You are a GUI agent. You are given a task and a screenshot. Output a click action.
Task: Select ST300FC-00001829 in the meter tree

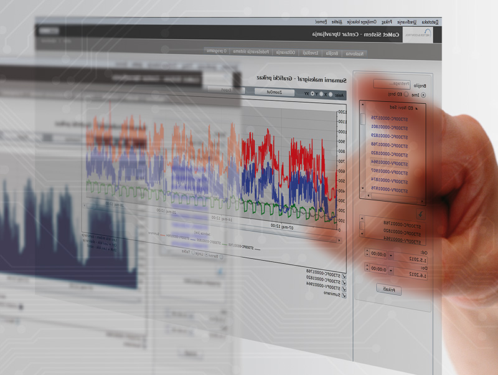[390, 136]
